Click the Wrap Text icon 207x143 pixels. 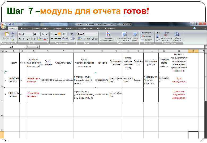(x=72, y=34)
